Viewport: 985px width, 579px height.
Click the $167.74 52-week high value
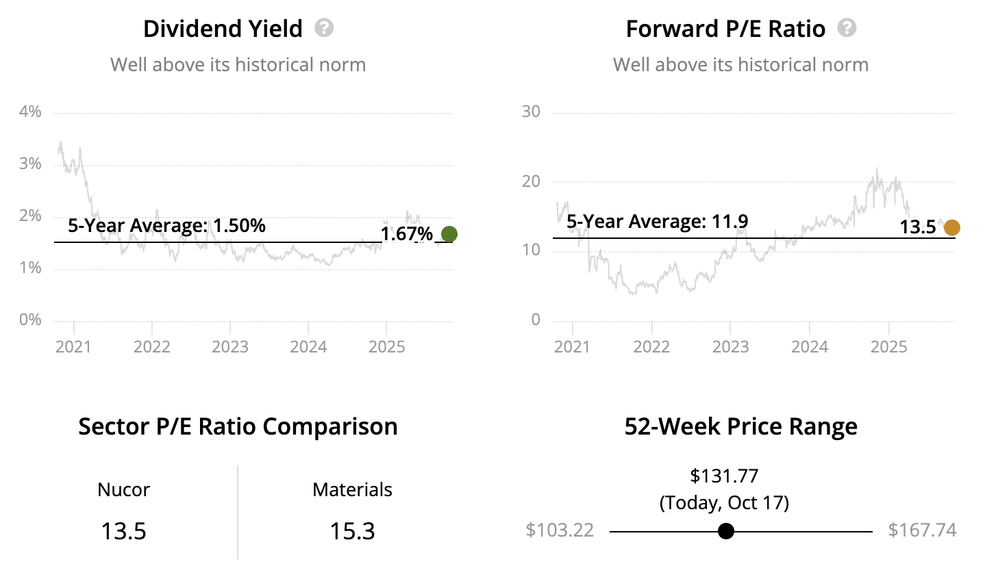922,530
